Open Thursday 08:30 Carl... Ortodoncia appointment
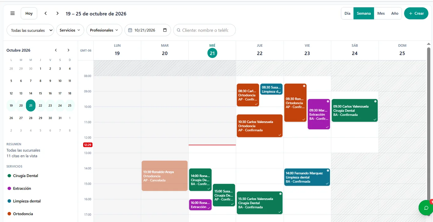This screenshot has width=433, height=222. click(248, 95)
